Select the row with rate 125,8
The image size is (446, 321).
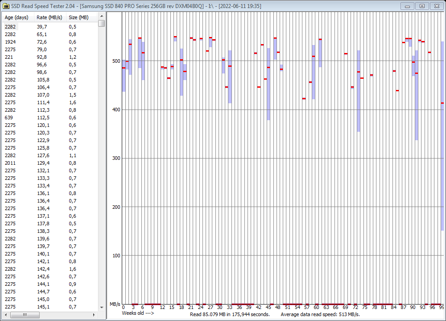[50, 148]
